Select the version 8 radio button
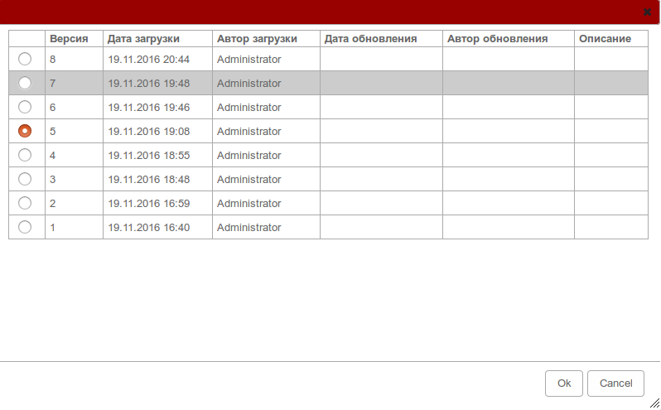This screenshot has width=661, height=410. [x=25, y=59]
